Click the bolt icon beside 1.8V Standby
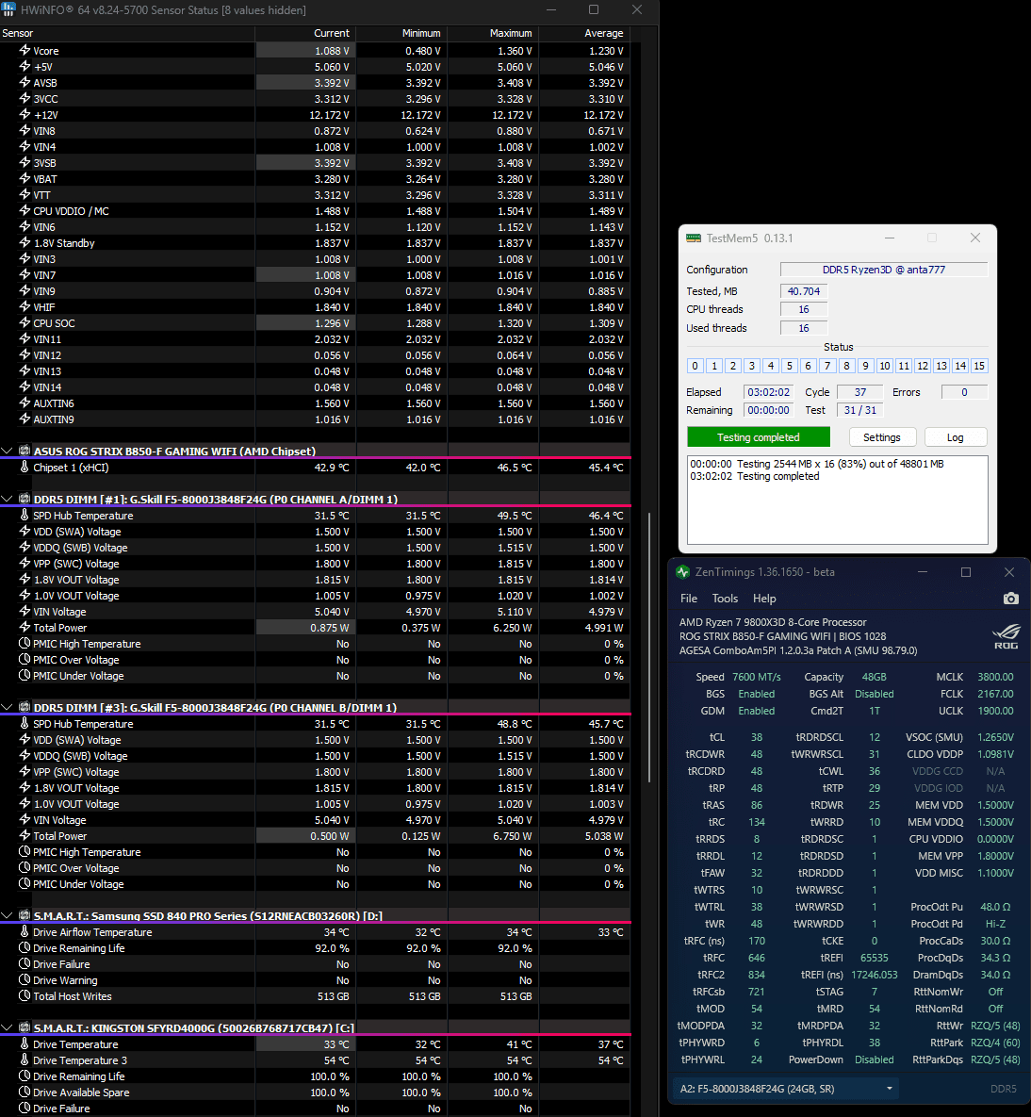 (x=25, y=243)
